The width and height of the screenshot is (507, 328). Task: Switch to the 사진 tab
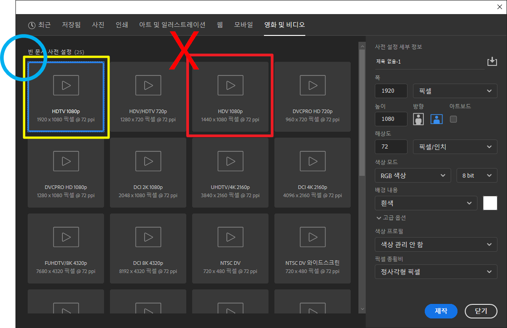(x=98, y=25)
